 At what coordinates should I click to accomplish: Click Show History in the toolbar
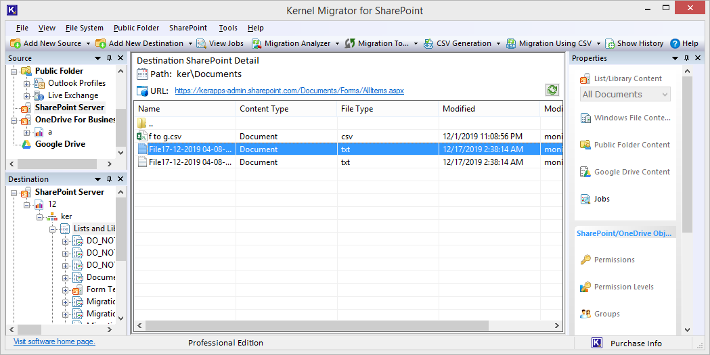point(634,43)
